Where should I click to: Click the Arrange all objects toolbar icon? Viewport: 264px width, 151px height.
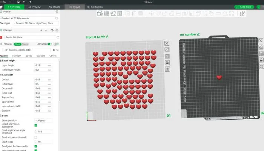tap(120, 14)
